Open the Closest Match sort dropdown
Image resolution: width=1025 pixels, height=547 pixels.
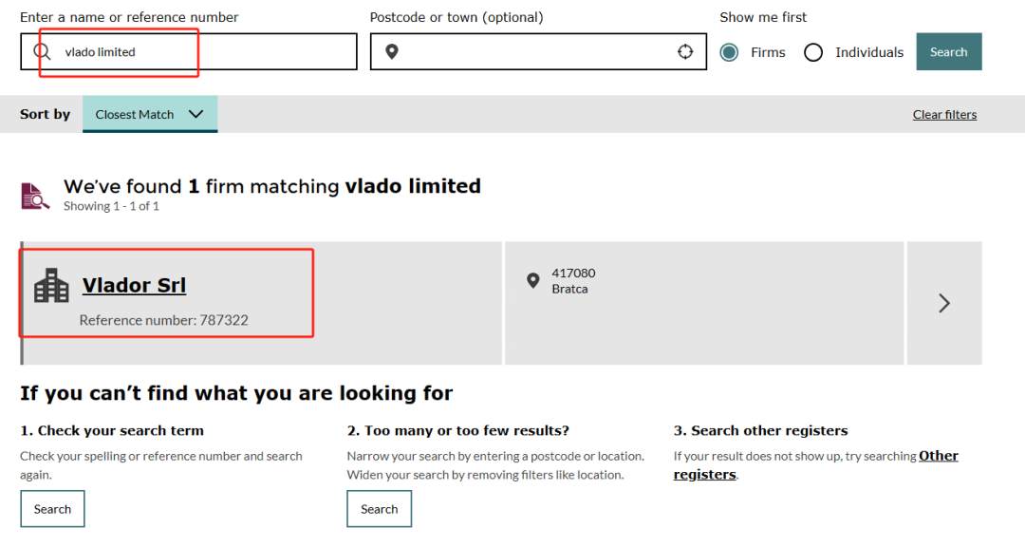150,114
